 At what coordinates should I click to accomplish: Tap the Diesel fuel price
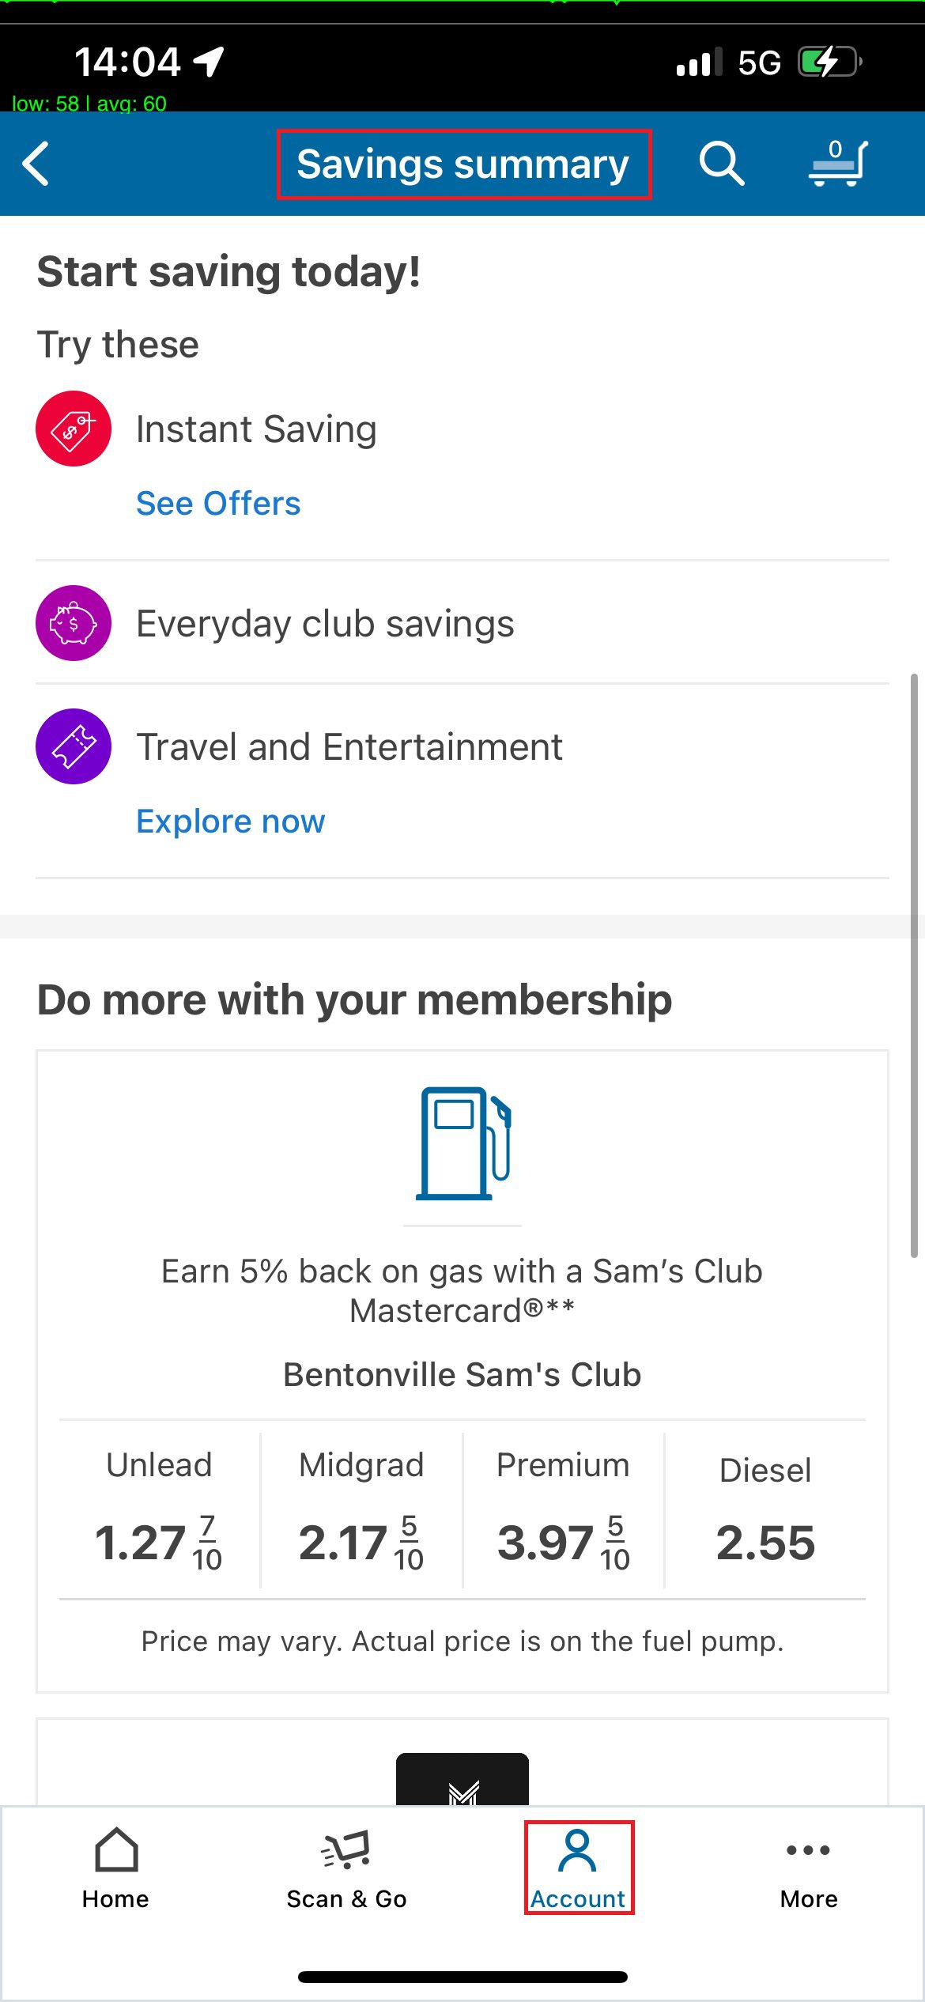(x=765, y=1542)
